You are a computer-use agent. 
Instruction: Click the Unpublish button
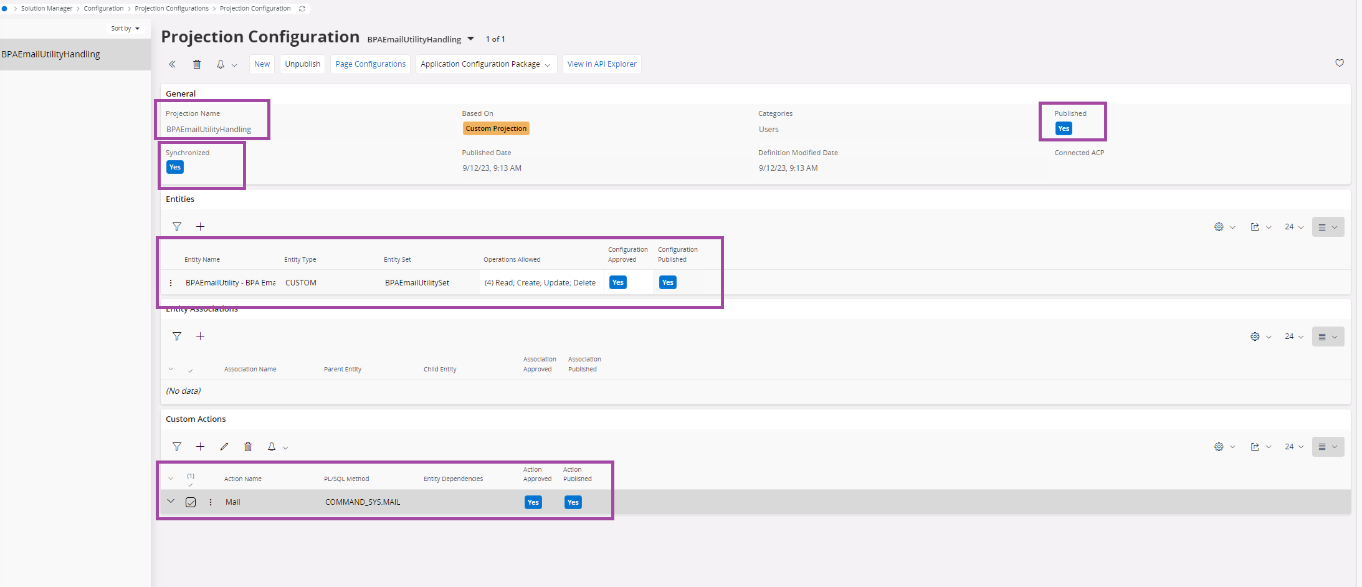click(x=302, y=64)
